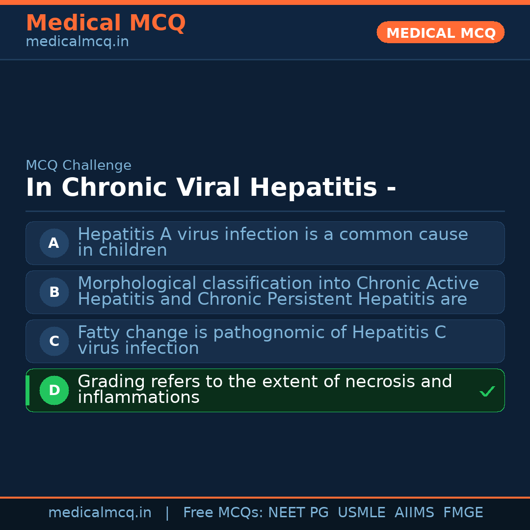Click the Free MCQs footer label
530x530 pixels.
click(x=223, y=513)
